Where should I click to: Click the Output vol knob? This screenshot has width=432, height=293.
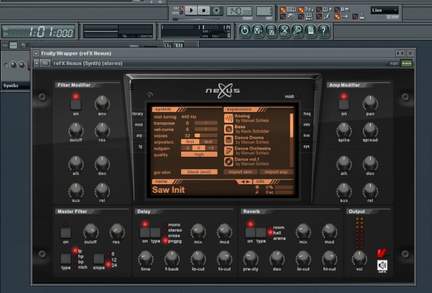(359, 258)
